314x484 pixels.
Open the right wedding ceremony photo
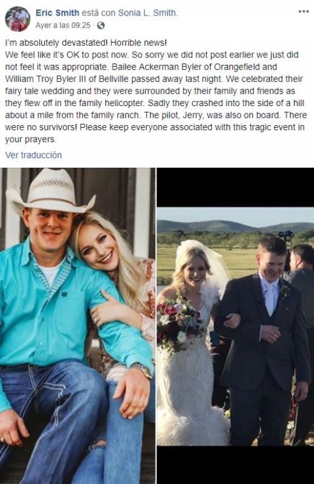coord(235,326)
